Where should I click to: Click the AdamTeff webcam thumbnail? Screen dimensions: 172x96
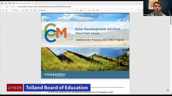(x=157, y=8)
